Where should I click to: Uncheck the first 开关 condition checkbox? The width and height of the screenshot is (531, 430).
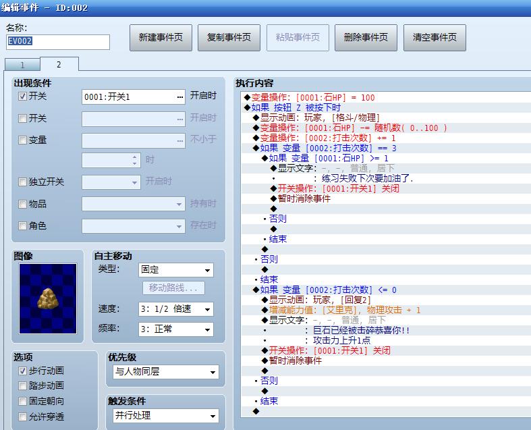(x=22, y=97)
